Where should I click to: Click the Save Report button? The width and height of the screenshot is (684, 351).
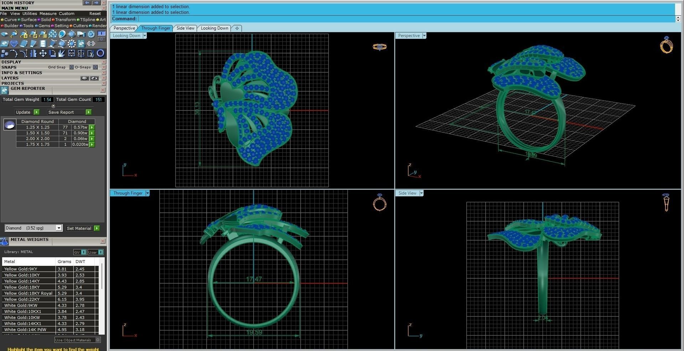tap(69, 112)
